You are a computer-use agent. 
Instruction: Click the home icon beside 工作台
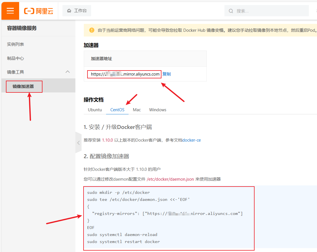click(69, 11)
